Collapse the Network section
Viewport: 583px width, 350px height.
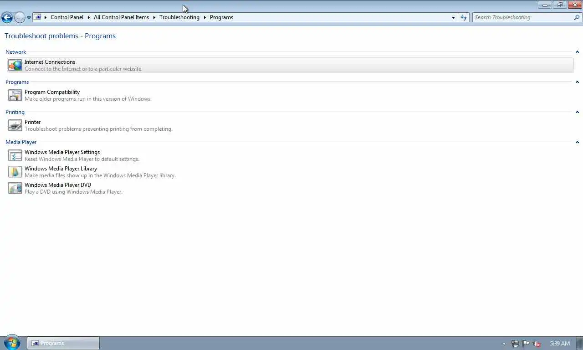[x=577, y=52]
